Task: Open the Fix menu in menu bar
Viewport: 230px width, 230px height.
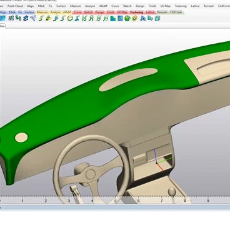Action: (x=51, y=6)
